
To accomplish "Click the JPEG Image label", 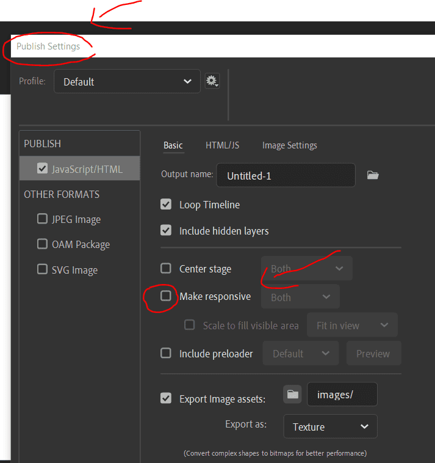I will pos(76,219).
